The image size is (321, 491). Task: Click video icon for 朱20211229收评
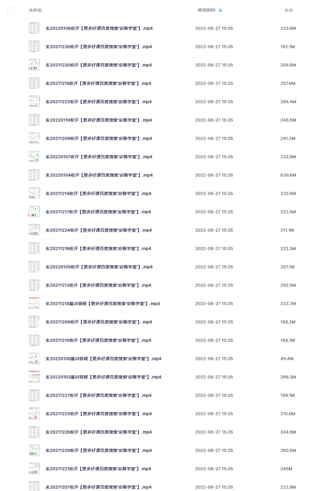click(x=34, y=450)
